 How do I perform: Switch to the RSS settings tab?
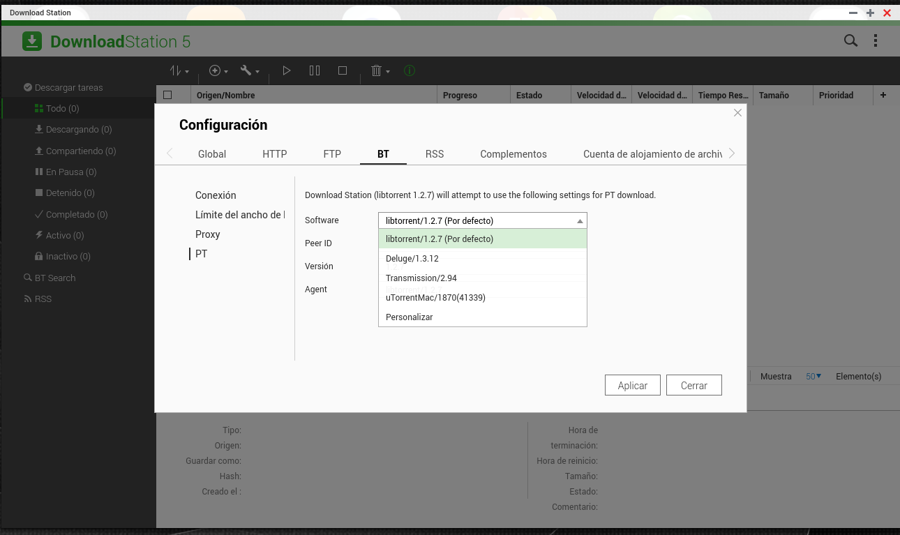pyautogui.click(x=435, y=154)
